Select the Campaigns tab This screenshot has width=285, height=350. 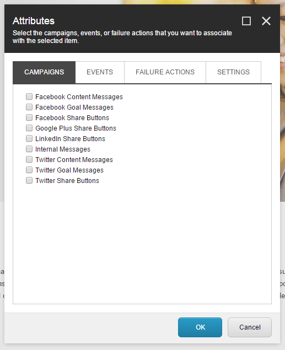coord(44,72)
